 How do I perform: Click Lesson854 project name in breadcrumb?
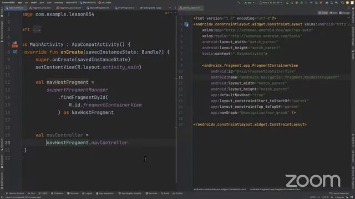click(8, 2)
